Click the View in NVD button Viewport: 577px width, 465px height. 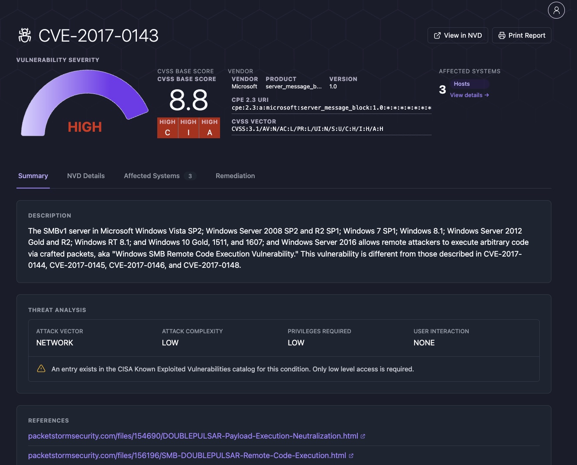457,35
